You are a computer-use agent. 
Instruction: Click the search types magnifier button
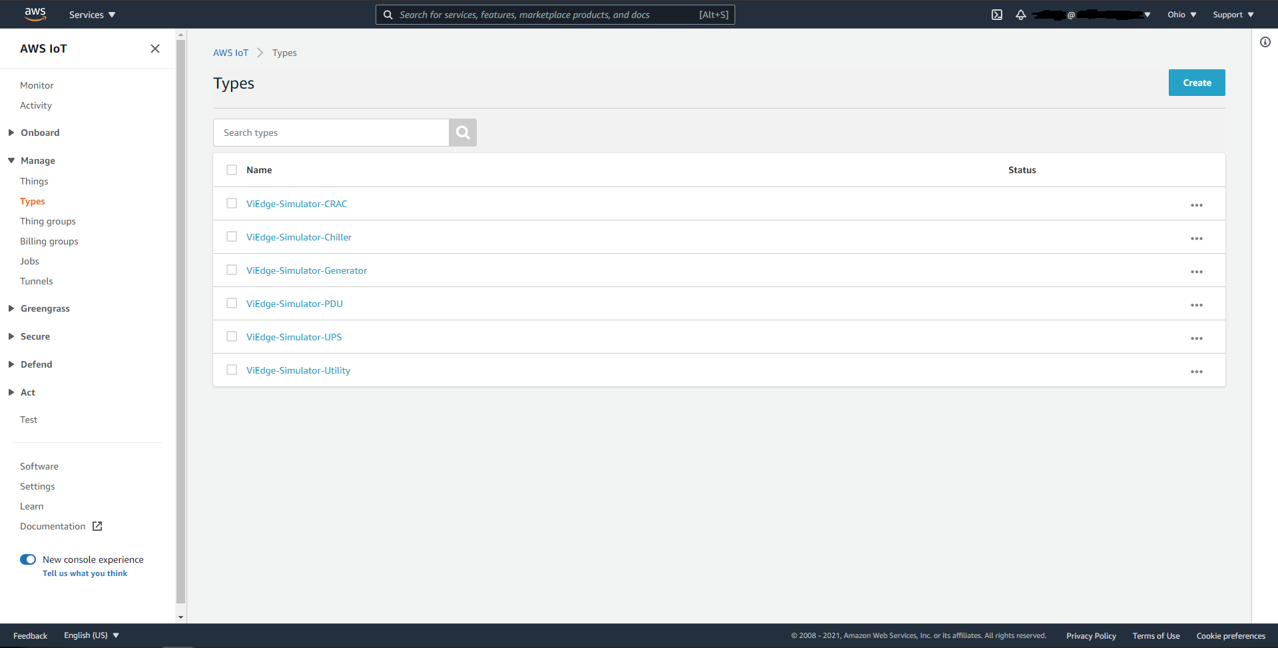[463, 133]
